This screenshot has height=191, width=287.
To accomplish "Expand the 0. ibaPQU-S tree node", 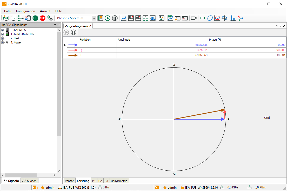I will (2, 30).
